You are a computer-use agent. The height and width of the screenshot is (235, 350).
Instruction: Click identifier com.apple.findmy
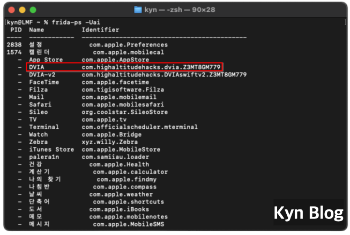pyautogui.click(x=126, y=179)
